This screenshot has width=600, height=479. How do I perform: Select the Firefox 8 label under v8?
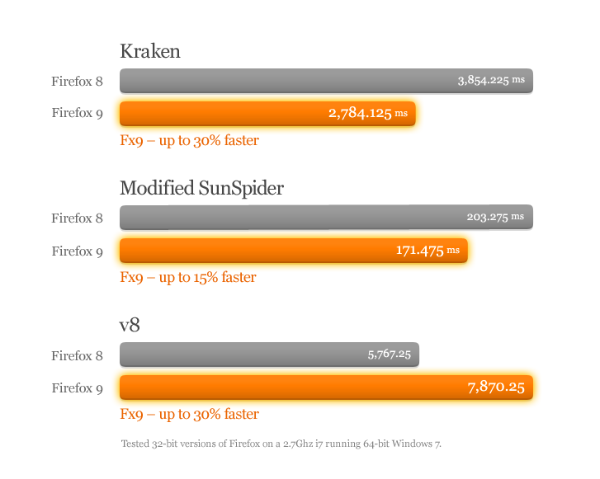click(x=77, y=355)
